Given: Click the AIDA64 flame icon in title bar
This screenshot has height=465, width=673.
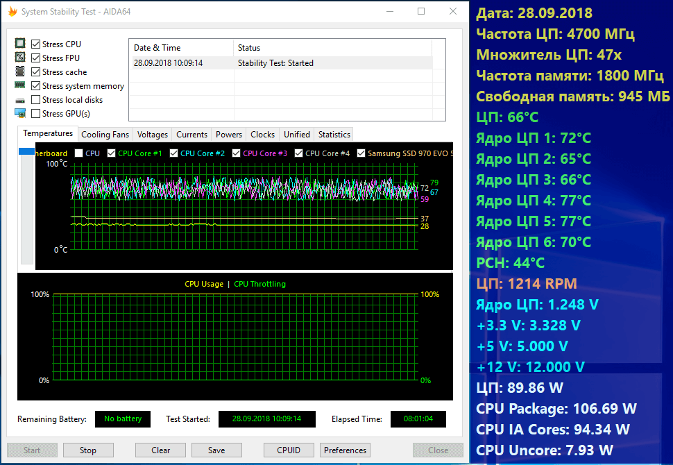Looking at the screenshot, I should [x=12, y=12].
